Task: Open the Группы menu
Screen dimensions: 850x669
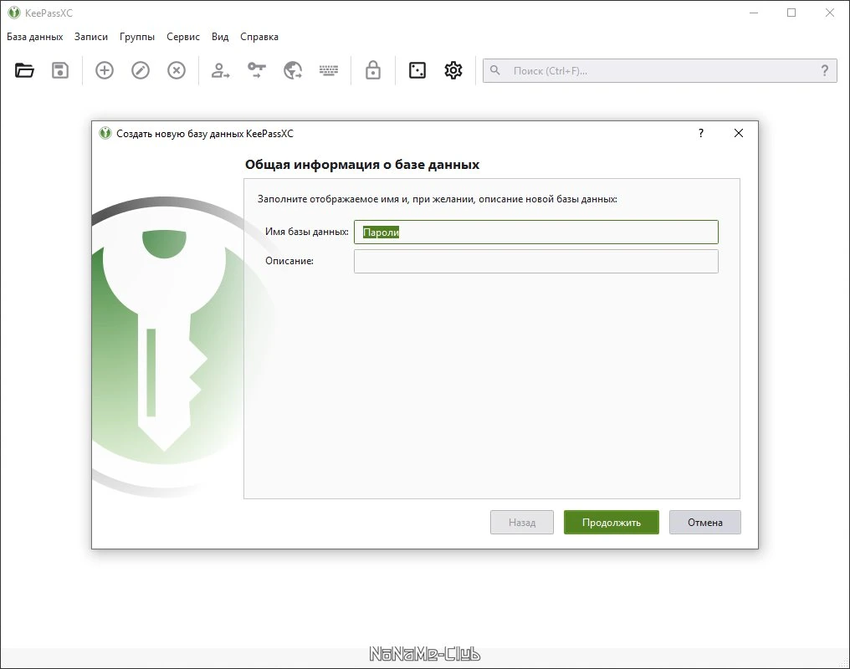Action: 137,37
